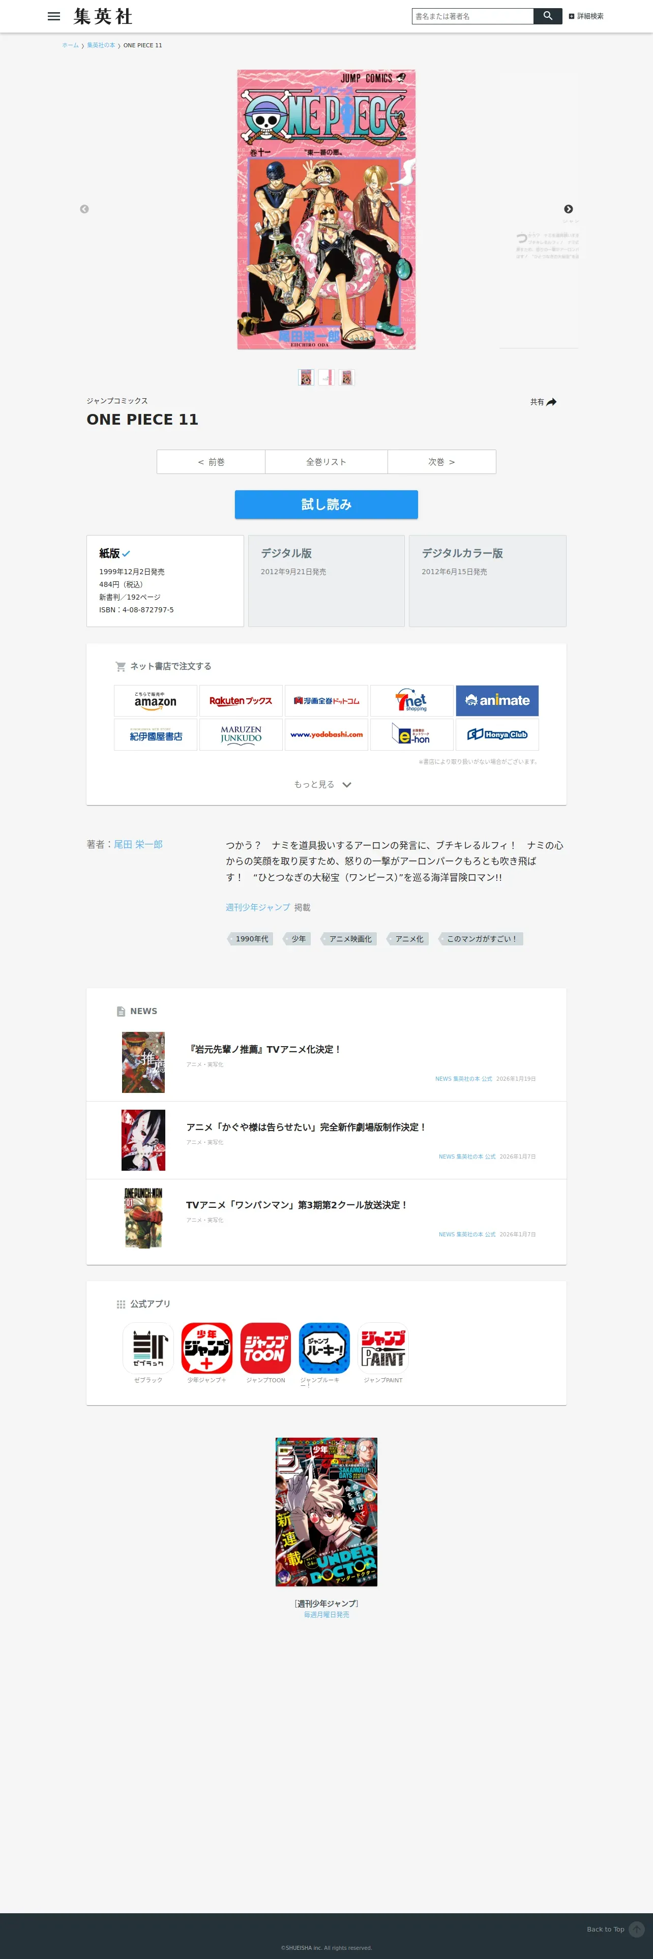653x1959 pixels.
Task: Click the search magnifier button
Action: coord(547,16)
